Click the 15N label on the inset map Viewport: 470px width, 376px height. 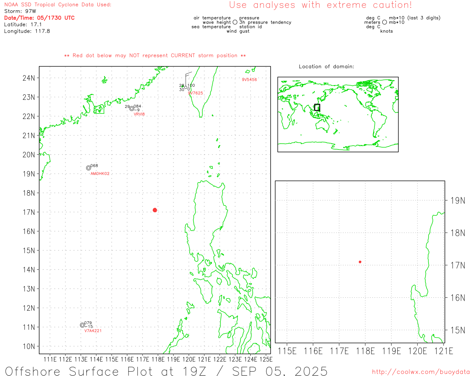coord(458,330)
